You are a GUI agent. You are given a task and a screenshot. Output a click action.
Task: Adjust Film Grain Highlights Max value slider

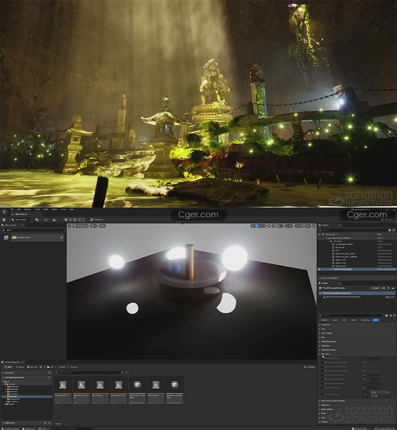pos(371,383)
